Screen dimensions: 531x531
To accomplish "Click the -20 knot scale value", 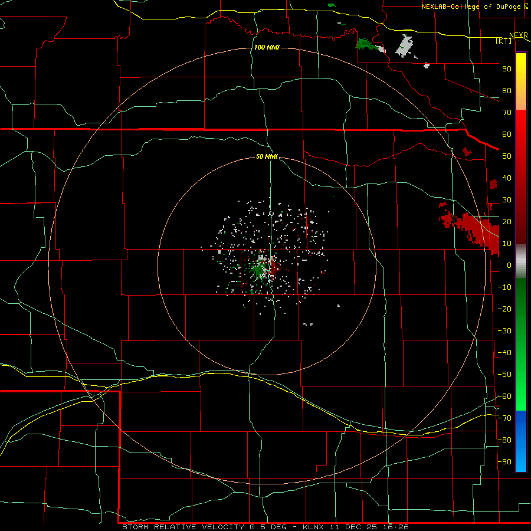I will pos(504,309).
